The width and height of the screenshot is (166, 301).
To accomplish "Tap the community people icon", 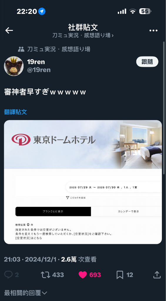I will (x=21, y=49).
